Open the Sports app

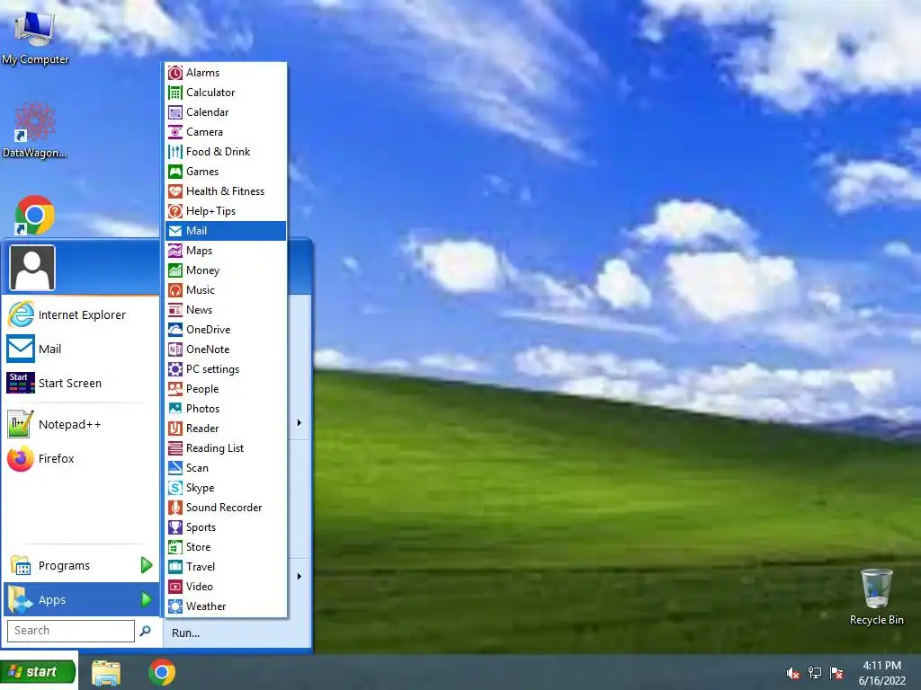[x=226, y=526]
